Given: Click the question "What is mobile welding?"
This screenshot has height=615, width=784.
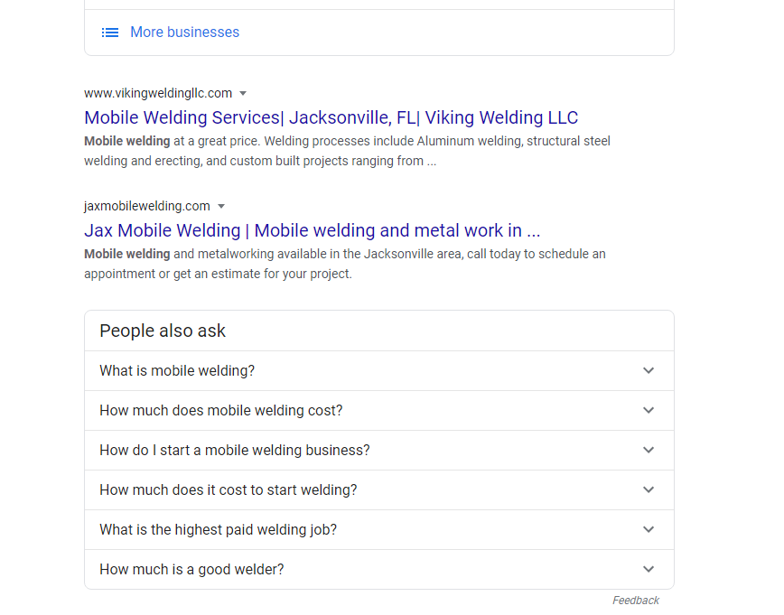Looking at the screenshot, I should tap(177, 370).
